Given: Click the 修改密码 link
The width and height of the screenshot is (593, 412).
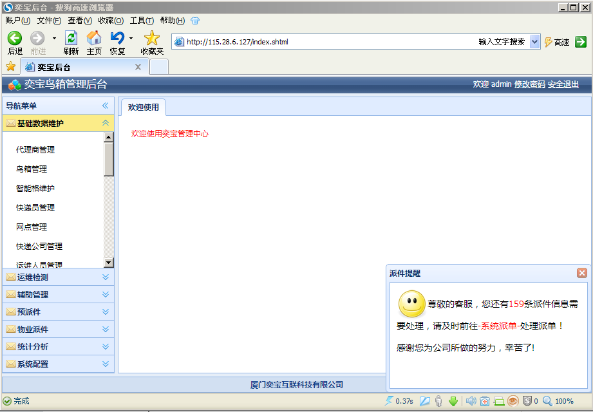Looking at the screenshot, I should [529, 84].
